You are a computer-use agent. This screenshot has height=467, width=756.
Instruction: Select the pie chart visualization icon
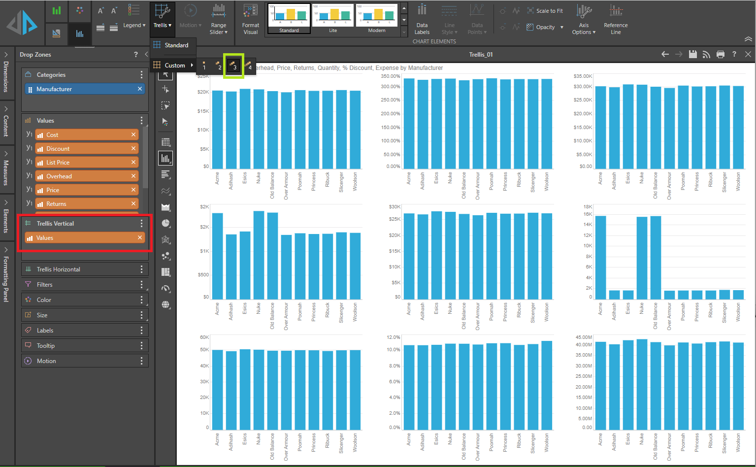(x=166, y=223)
